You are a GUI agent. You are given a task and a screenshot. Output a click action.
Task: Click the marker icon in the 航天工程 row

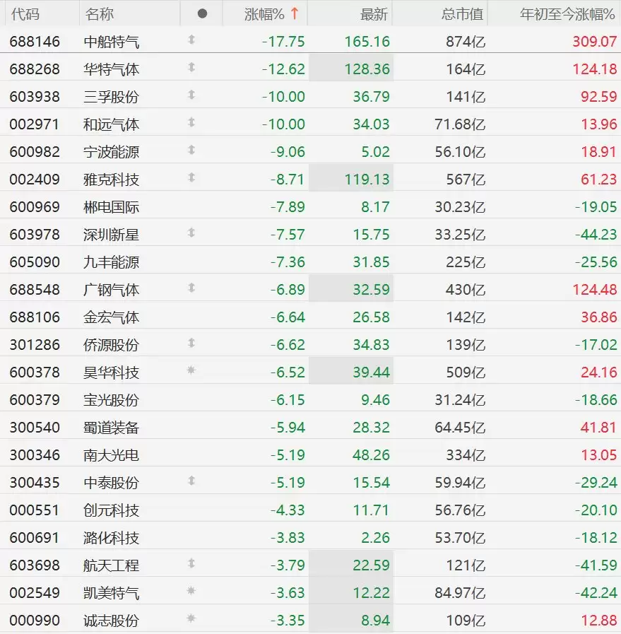pyautogui.click(x=191, y=563)
